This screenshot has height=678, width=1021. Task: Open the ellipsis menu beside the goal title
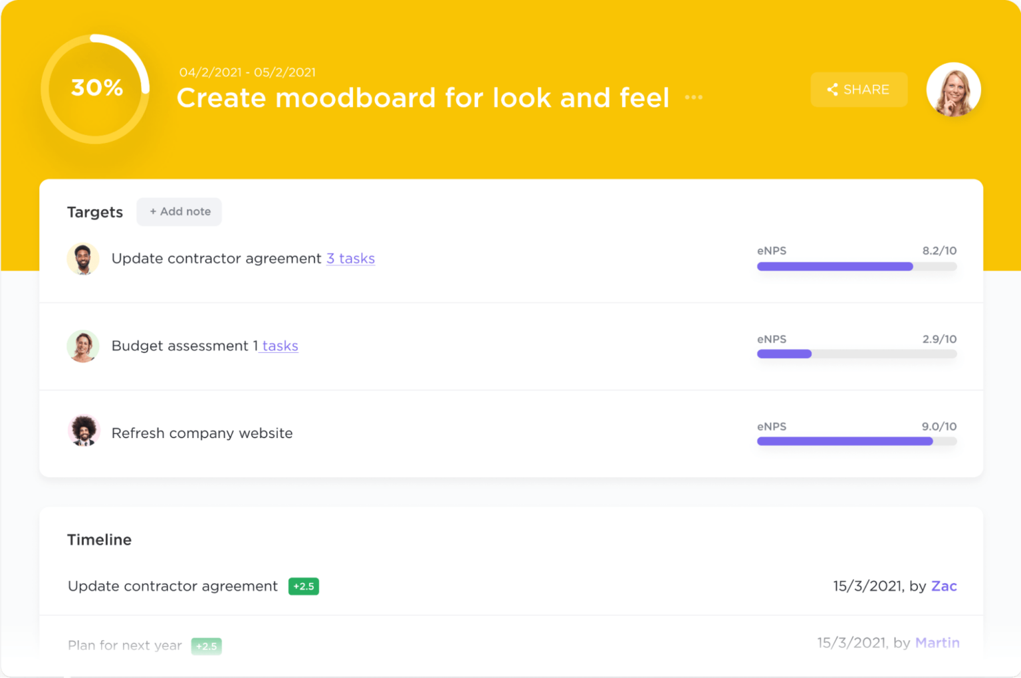tap(694, 97)
